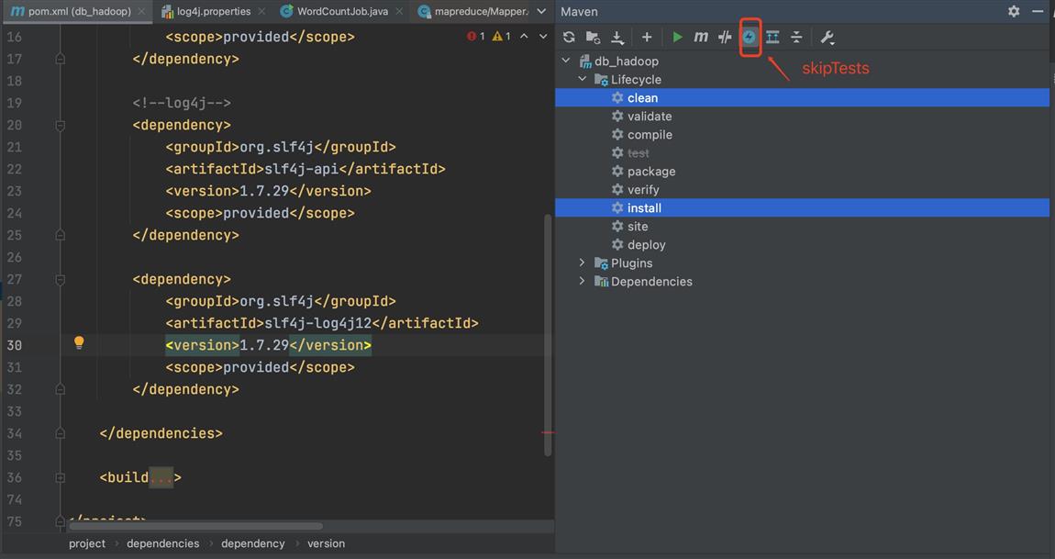
Task: Close the log4j.properties tab
Action: 261,11
